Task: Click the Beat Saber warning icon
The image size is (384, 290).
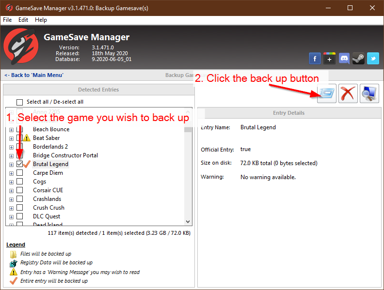Action: coord(27,138)
